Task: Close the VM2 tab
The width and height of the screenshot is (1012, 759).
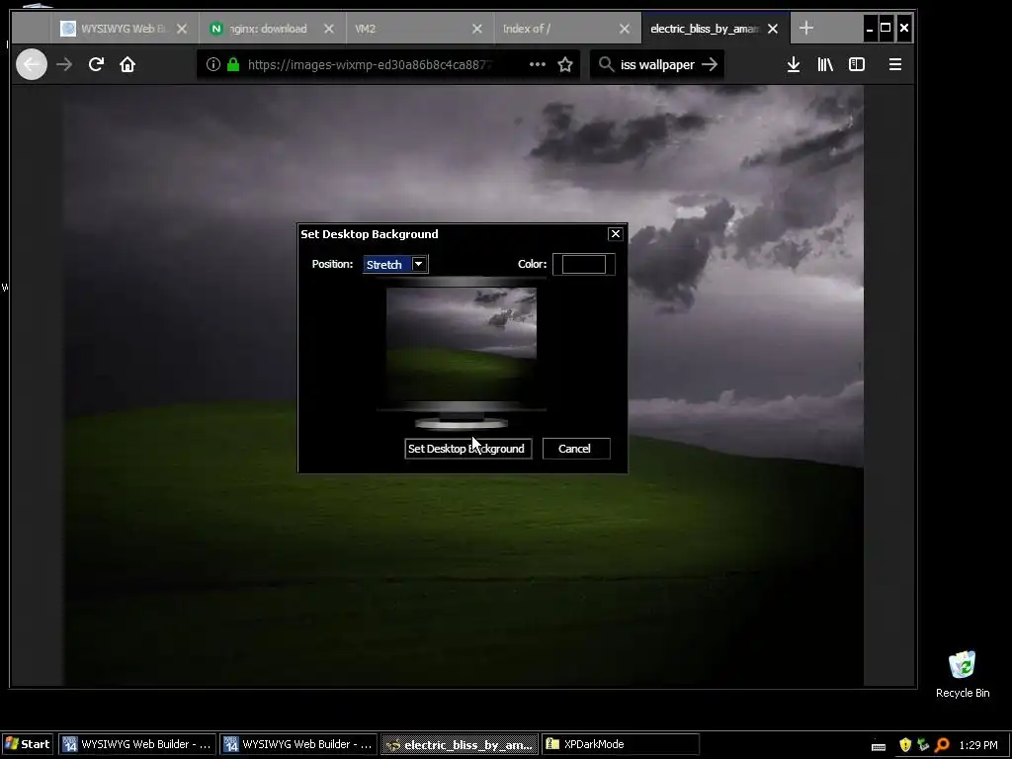Action: (477, 29)
